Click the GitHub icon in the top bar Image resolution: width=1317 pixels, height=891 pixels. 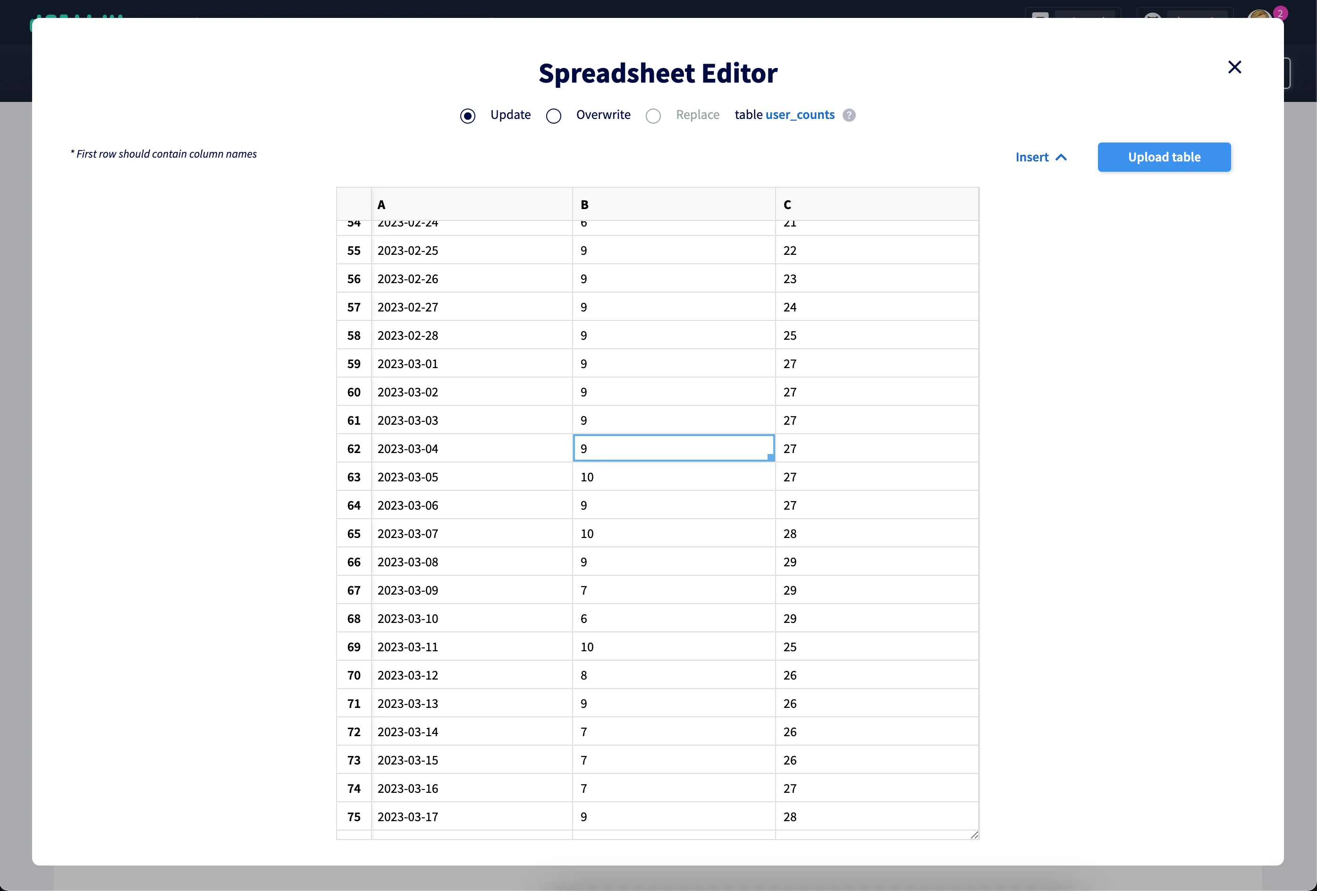click(1153, 15)
